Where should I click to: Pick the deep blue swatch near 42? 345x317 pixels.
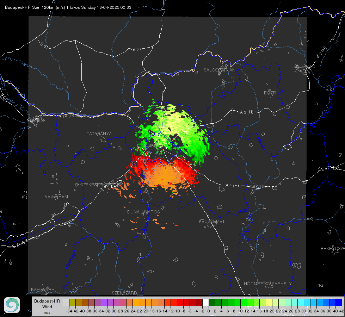[x=339, y=302]
